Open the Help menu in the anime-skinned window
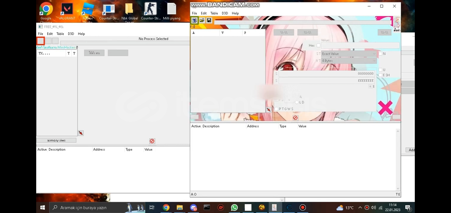The image size is (451, 213). click(x=235, y=13)
